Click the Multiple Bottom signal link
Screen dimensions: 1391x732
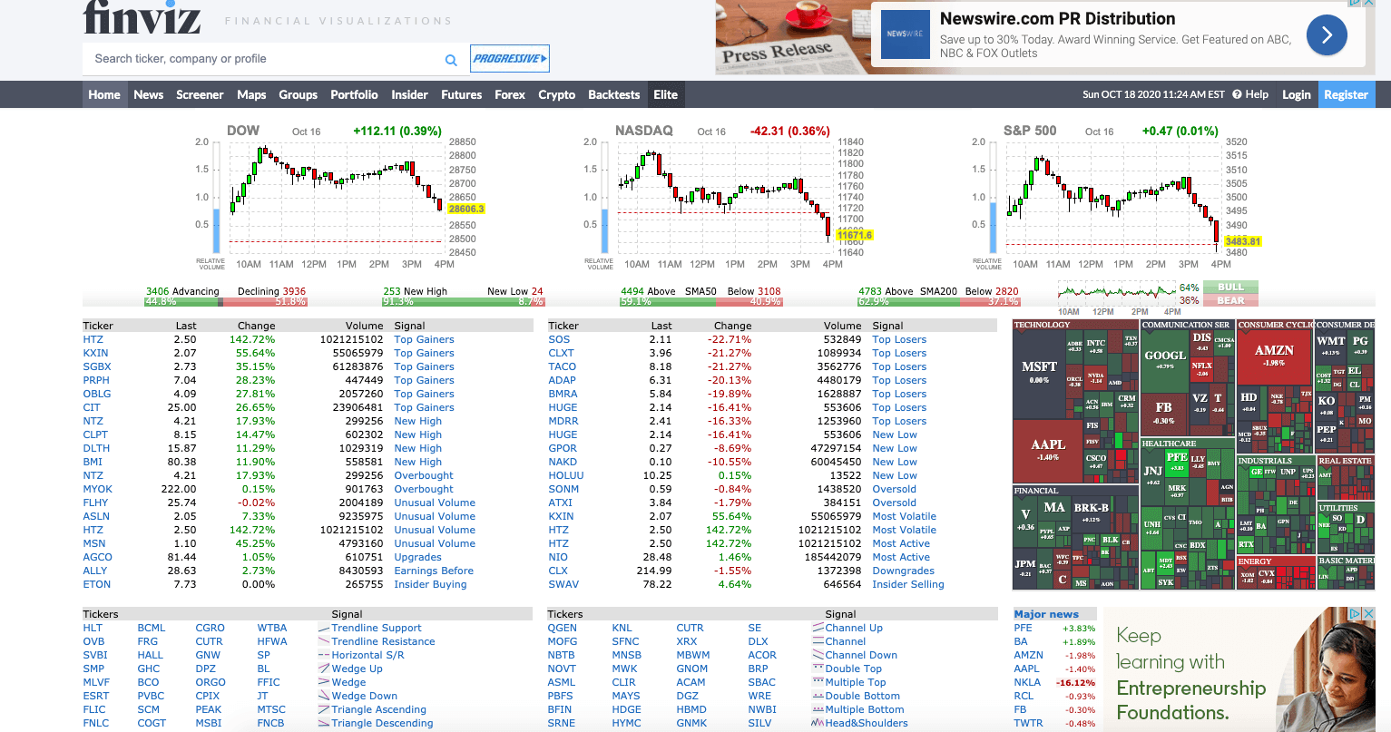[864, 709]
